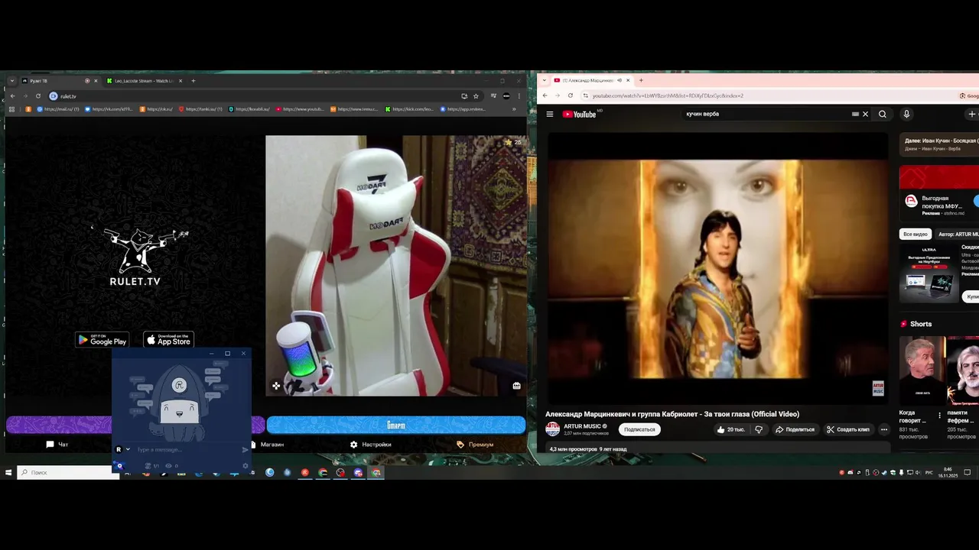Click the Type a message field in chat popup
Screen dimensions: 979x550
tap(187, 450)
